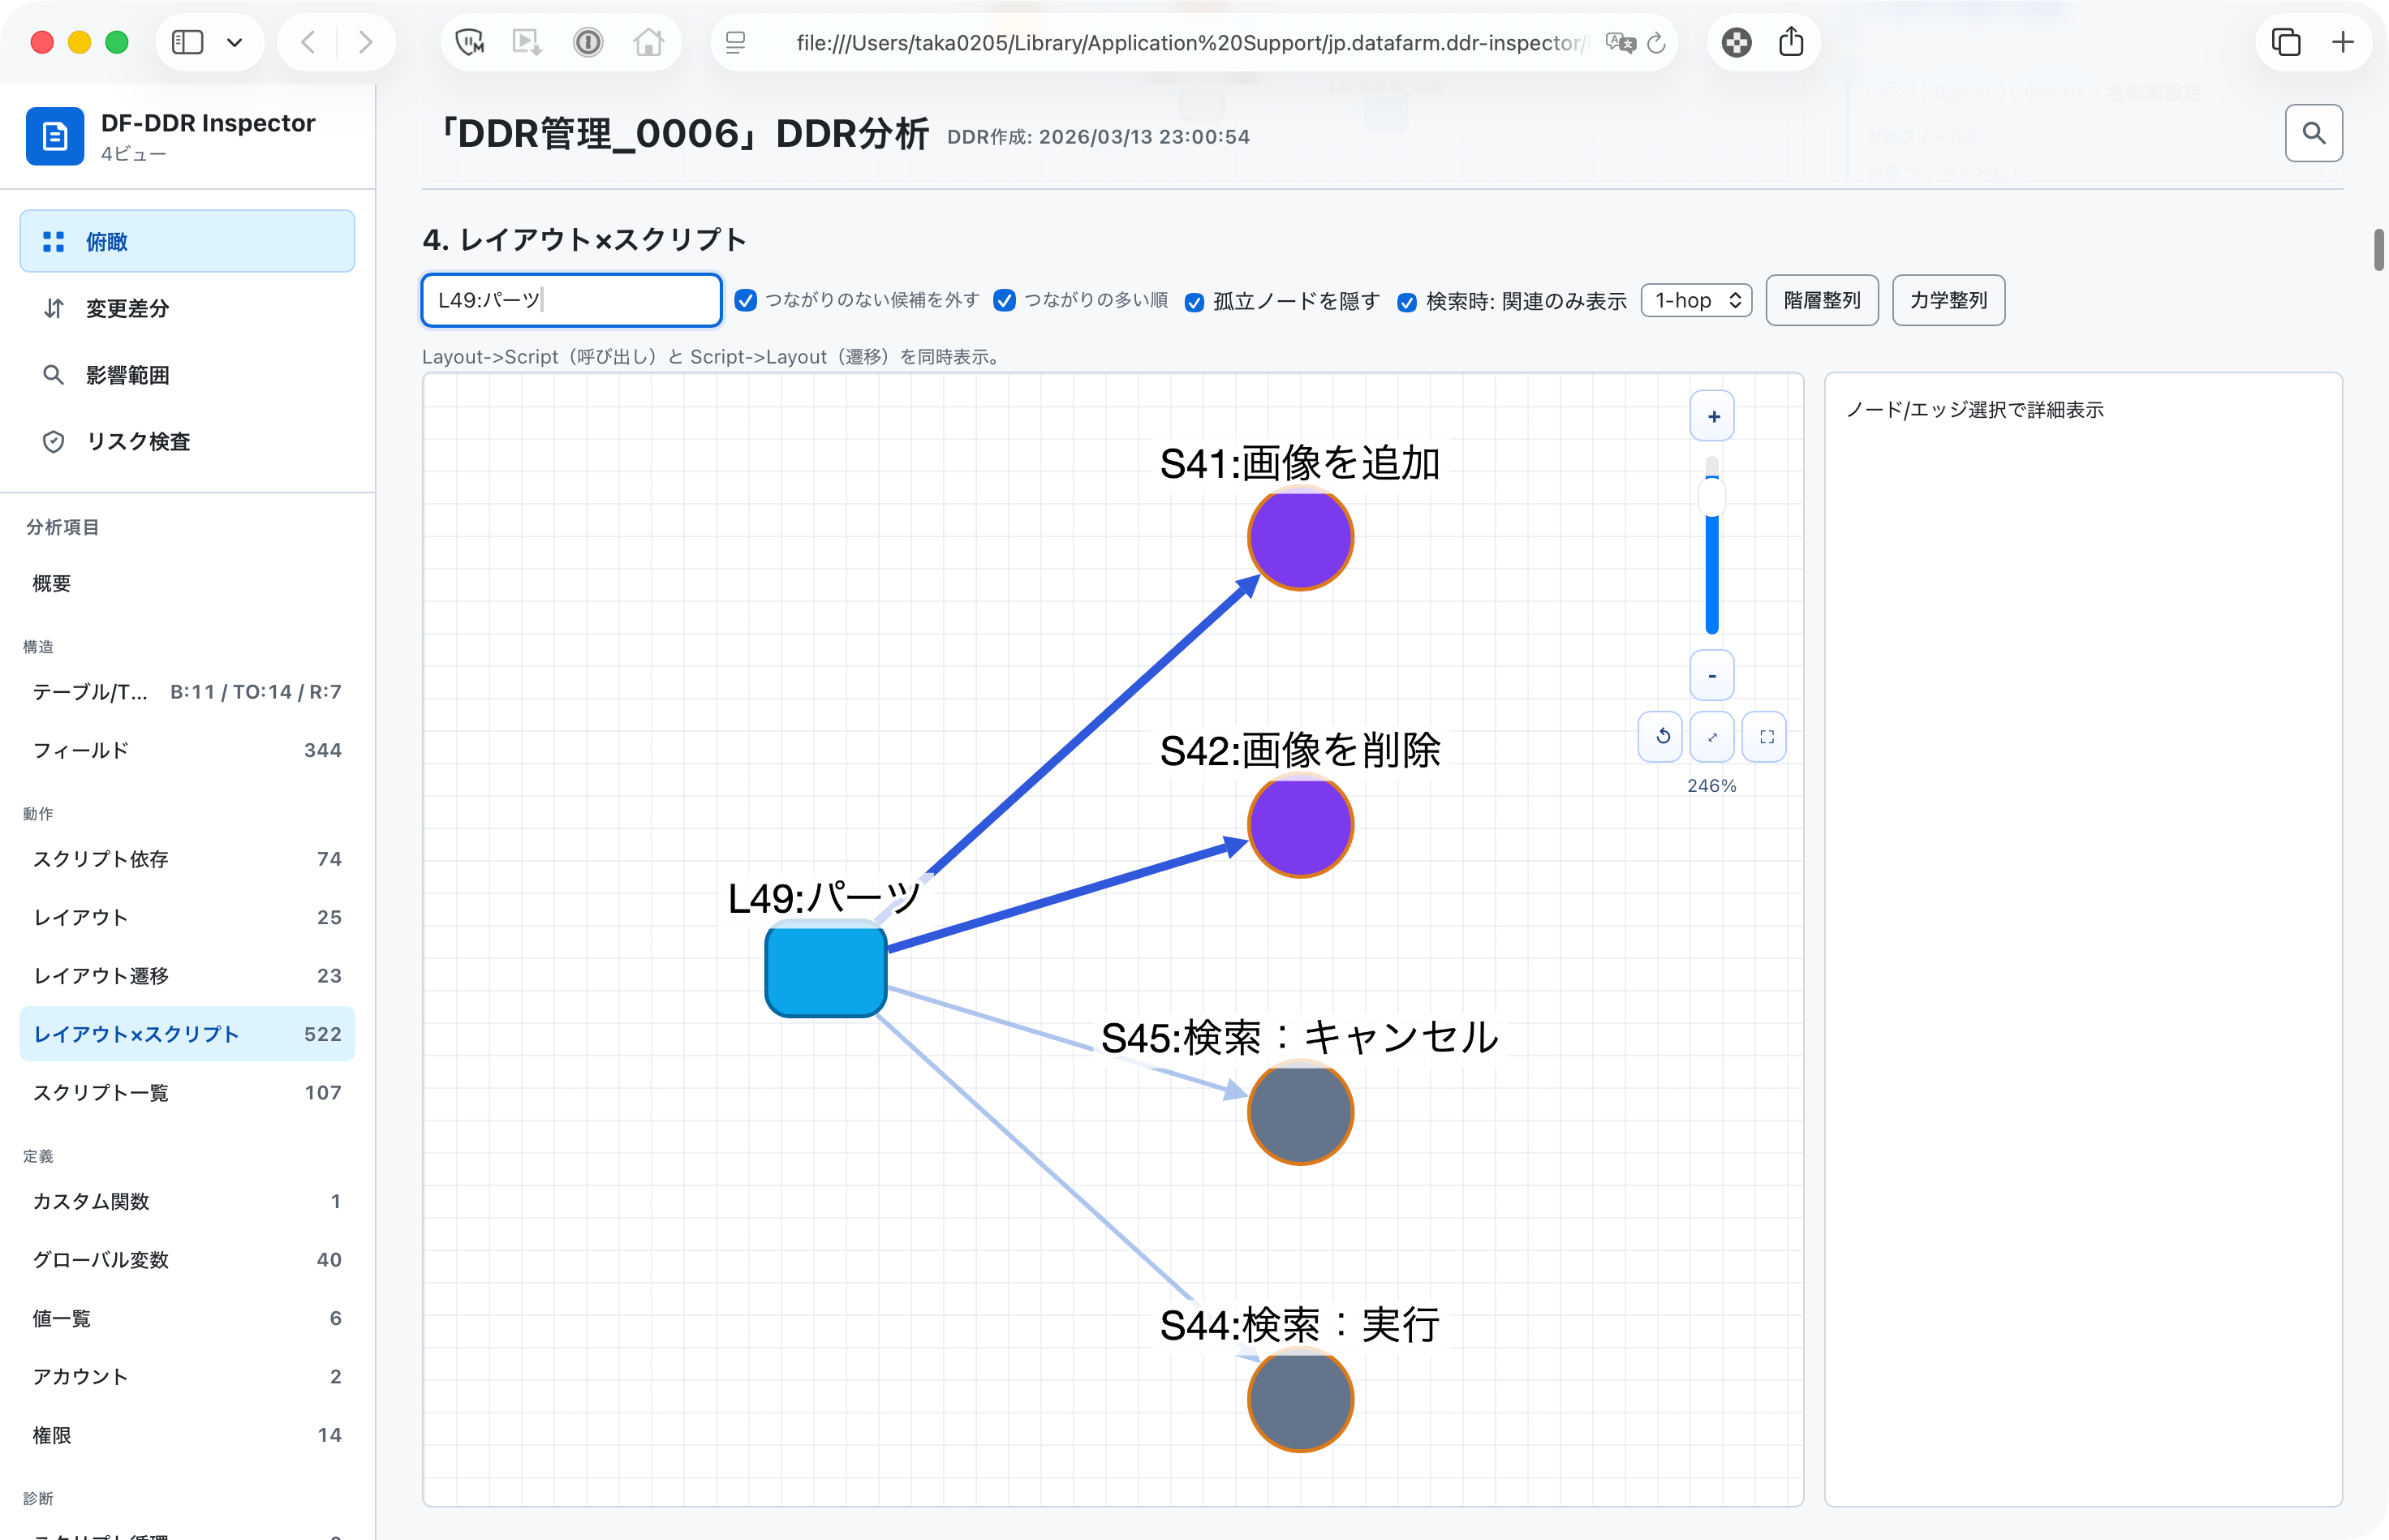Open 影響範囲 in the sidebar
This screenshot has height=1540, width=2389.
[x=187, y=375]
